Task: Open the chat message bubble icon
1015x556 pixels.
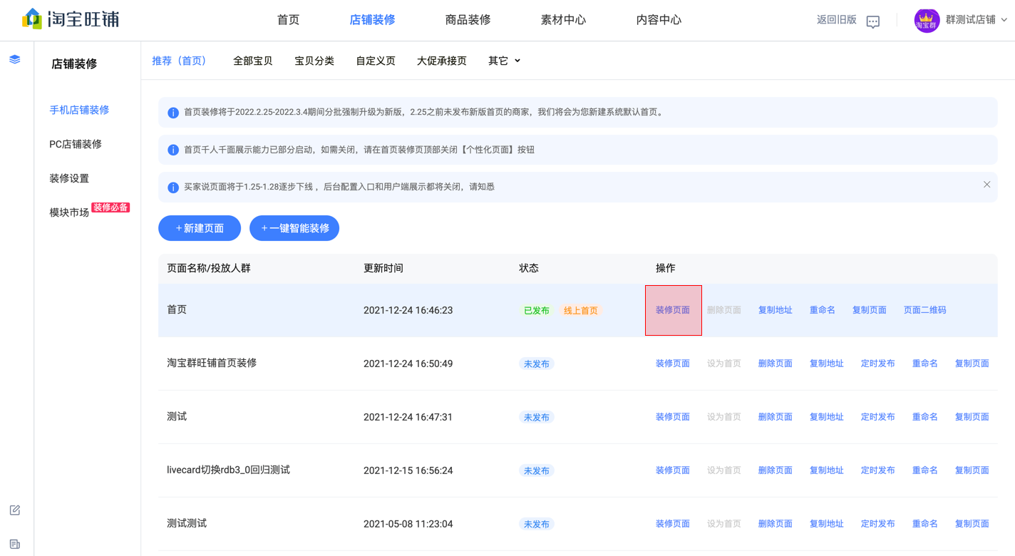Action: [x=872, y=21]
